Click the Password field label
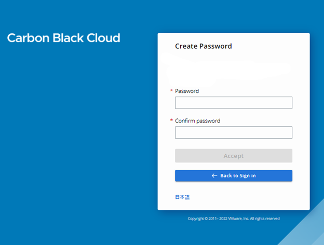 187,91
